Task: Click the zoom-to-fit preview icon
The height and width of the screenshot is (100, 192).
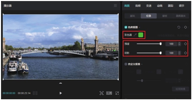Action: click(101, 93)
